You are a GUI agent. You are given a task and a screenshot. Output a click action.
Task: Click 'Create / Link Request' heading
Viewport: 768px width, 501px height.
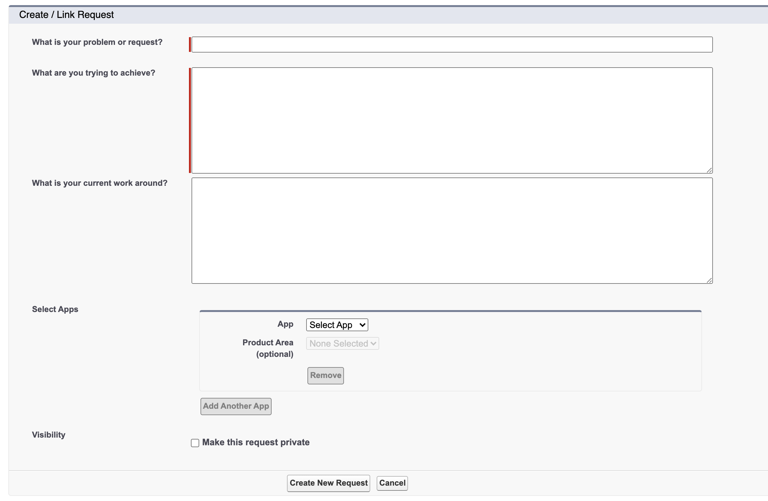pyautogui.click(x=67, y=15)
